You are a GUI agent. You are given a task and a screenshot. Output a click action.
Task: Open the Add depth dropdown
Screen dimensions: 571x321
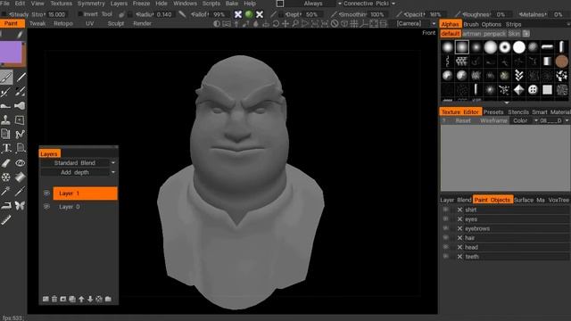point(78,172)
